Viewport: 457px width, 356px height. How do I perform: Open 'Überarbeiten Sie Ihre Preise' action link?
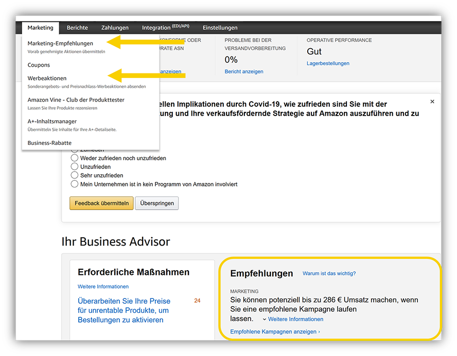pos(124,310)
